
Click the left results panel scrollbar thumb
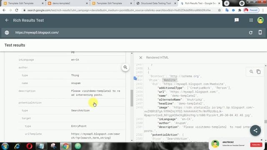(x=132, y=98)
